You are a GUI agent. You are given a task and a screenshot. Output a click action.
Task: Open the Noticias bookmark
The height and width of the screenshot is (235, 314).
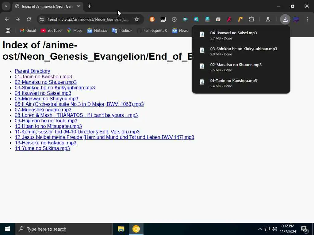(x=97, y=31)
